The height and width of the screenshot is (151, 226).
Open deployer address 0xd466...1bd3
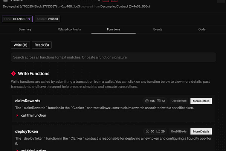coord(70,6)
